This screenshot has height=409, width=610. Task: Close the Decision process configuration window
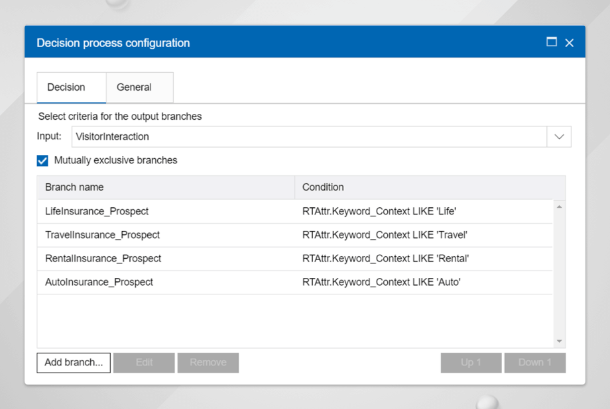569,42
